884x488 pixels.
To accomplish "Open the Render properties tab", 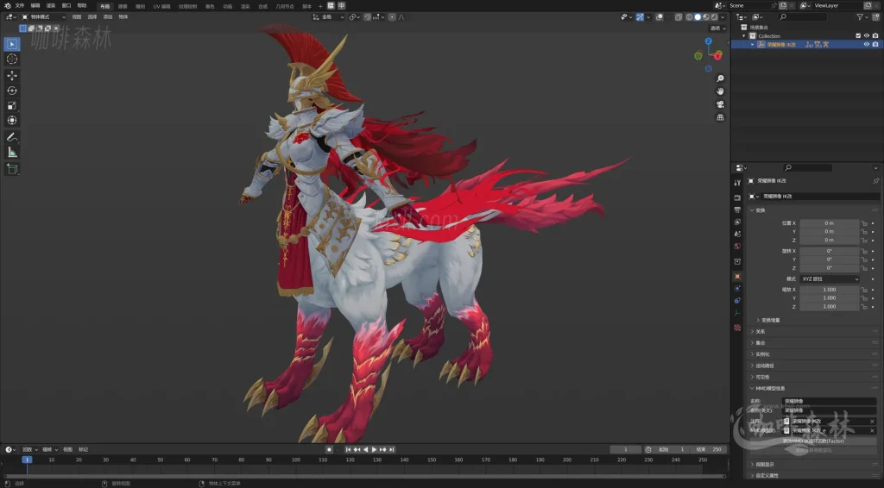I will point(737,197).
